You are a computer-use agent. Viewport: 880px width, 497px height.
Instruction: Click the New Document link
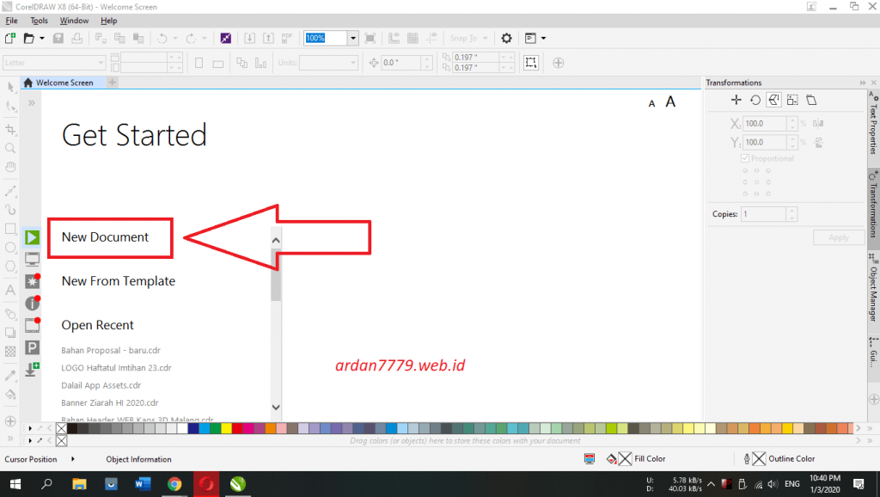coord(105,237)
